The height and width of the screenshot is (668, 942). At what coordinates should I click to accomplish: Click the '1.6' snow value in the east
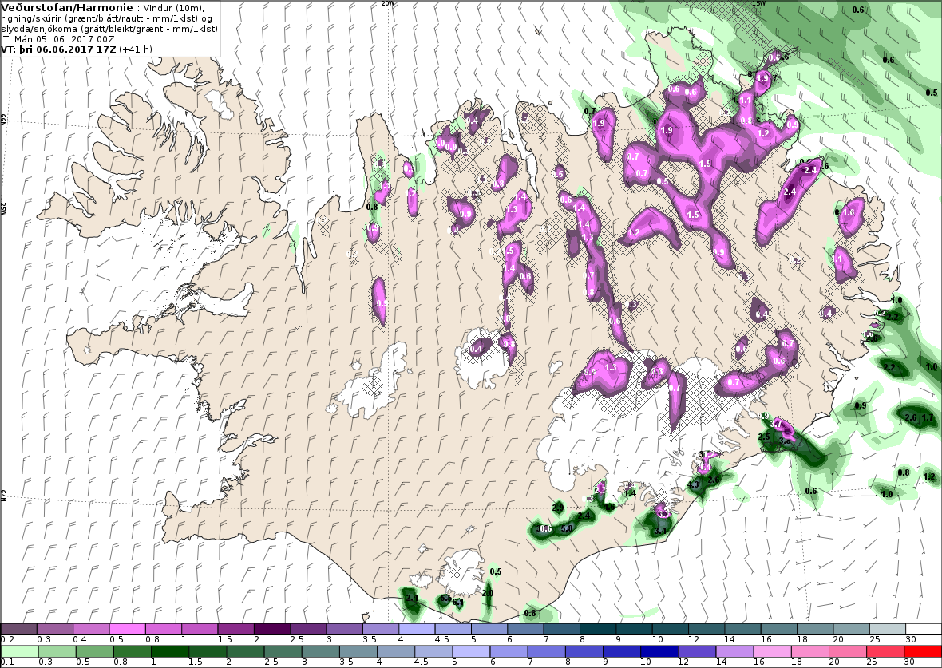pyautogui.click(x=849, y=212)
